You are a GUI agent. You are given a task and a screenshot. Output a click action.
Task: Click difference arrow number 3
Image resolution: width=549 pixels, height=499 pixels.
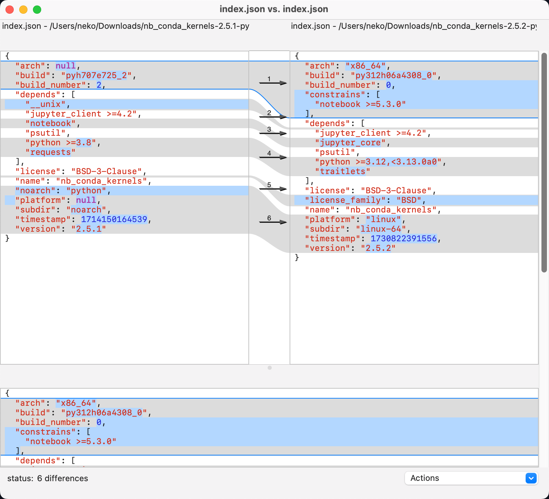(x=273, y=133)
